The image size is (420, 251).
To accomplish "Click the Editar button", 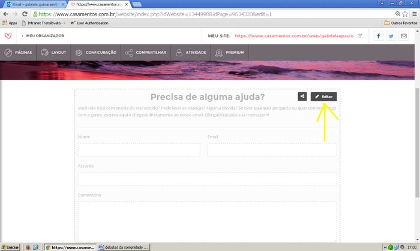I will 323,97.
